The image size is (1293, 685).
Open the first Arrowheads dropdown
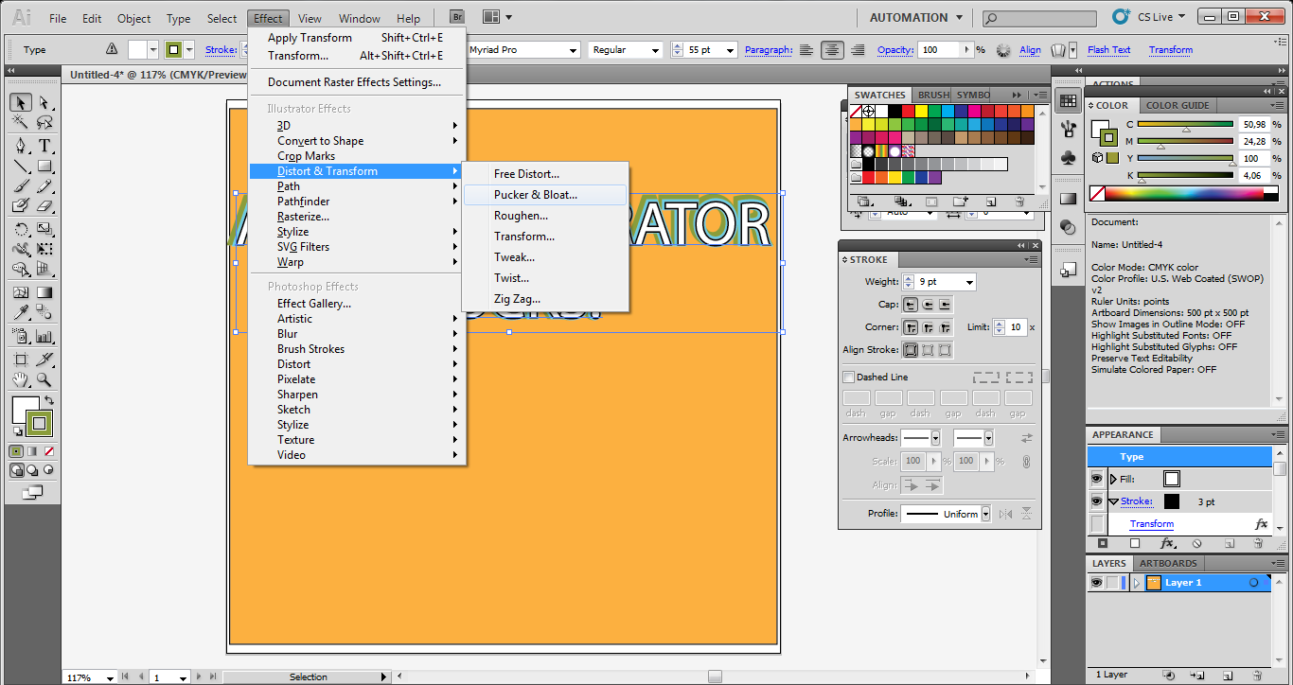[935, 438]
